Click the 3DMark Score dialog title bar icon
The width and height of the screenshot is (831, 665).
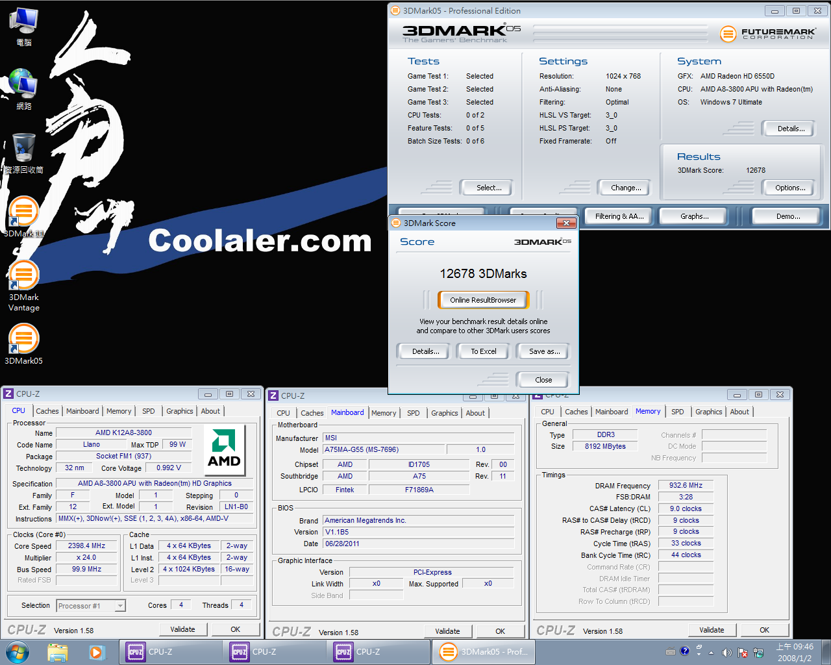(396, 223)
